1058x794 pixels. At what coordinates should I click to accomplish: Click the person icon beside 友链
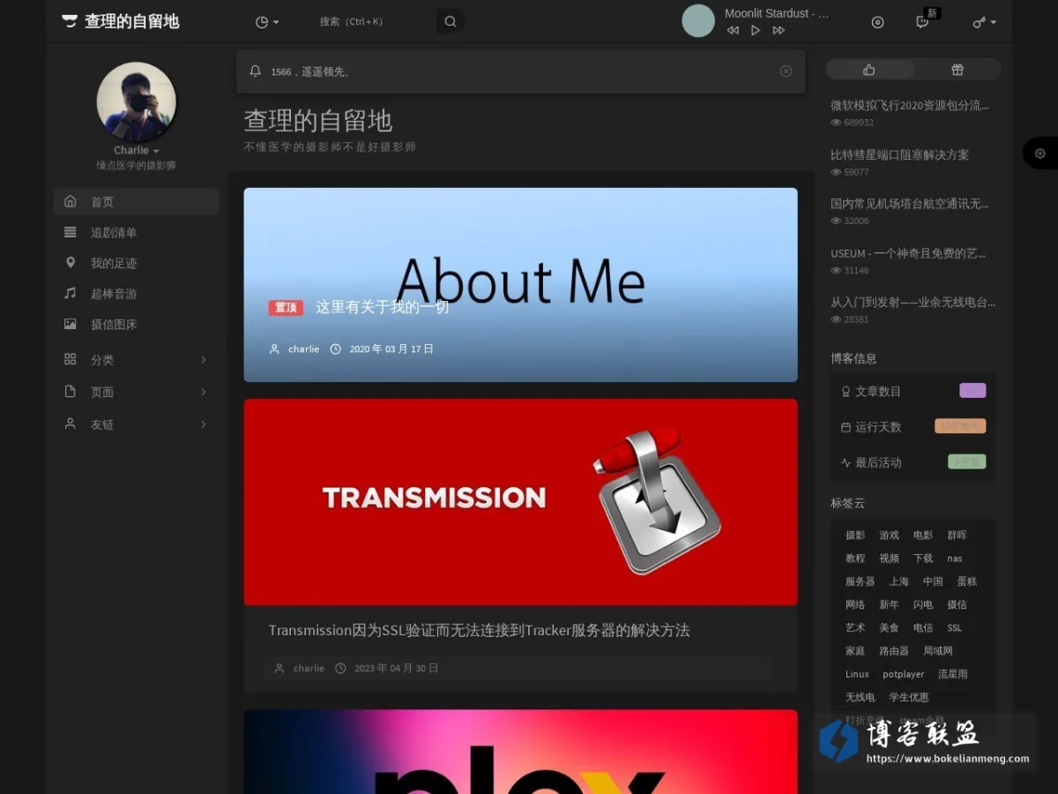tap(71, 423)
